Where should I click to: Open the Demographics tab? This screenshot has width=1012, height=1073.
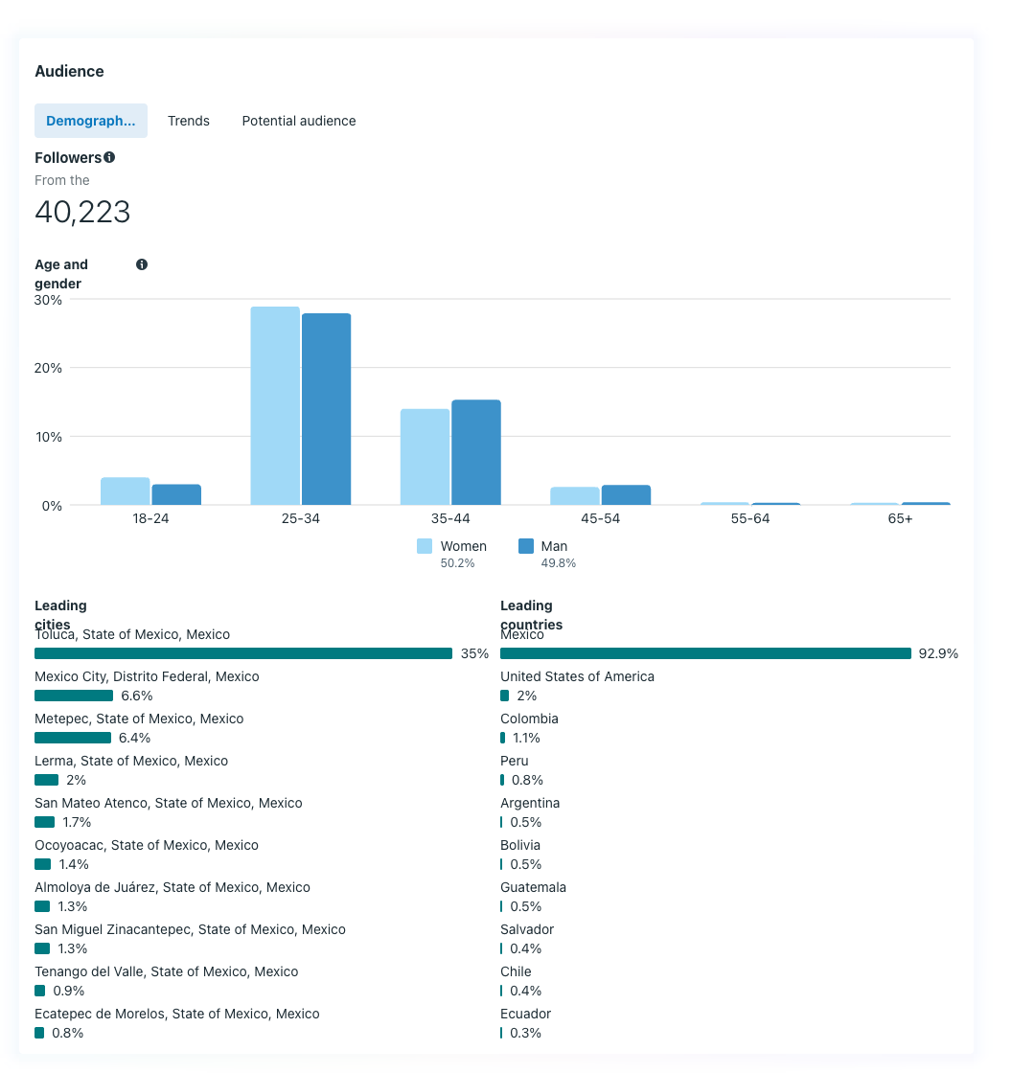91,121
